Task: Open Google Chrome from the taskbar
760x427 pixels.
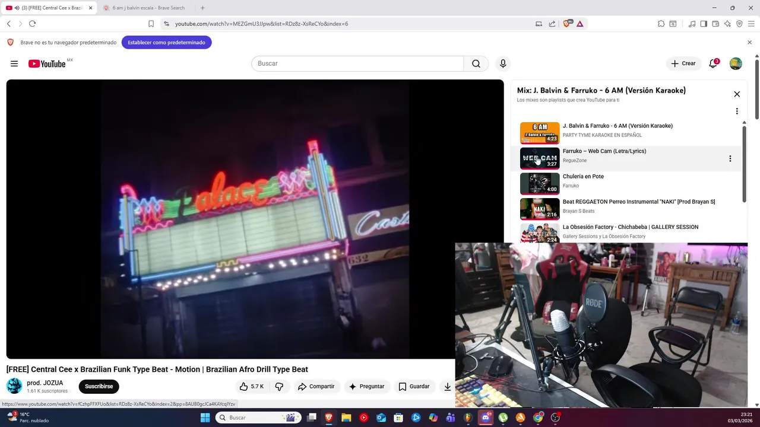Action: click(538, 418)
